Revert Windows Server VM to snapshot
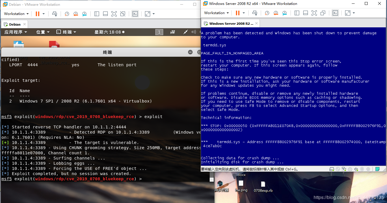The width and height of the screenshot is (387, 203). tap(276, 13)
